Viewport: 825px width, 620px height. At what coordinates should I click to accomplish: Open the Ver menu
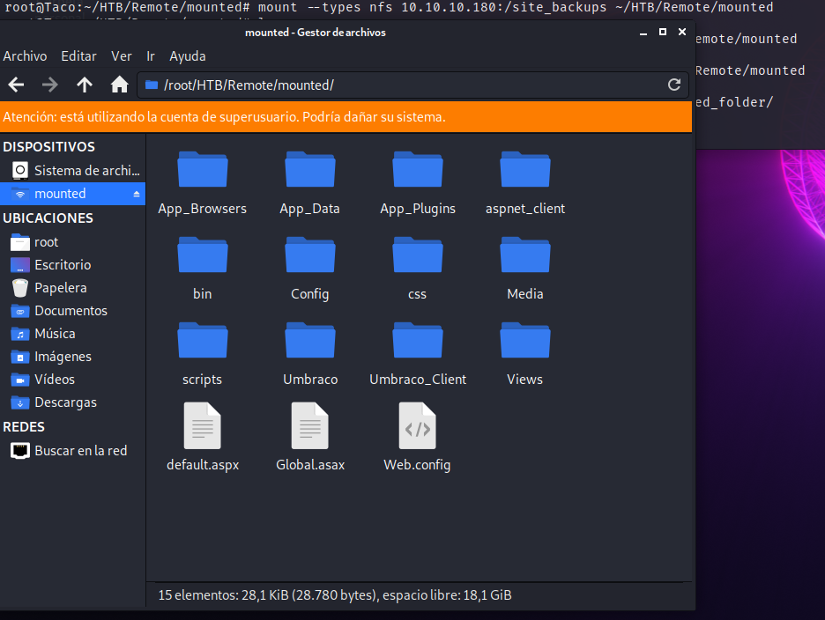(x=122, y=56)
